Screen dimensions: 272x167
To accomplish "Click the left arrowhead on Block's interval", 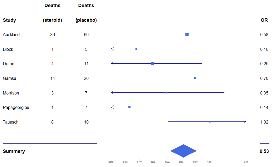I will [112, 49].
